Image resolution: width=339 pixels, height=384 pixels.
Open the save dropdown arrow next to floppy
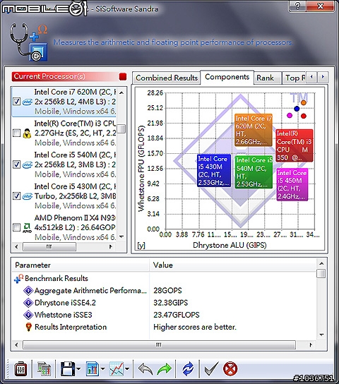78,368
